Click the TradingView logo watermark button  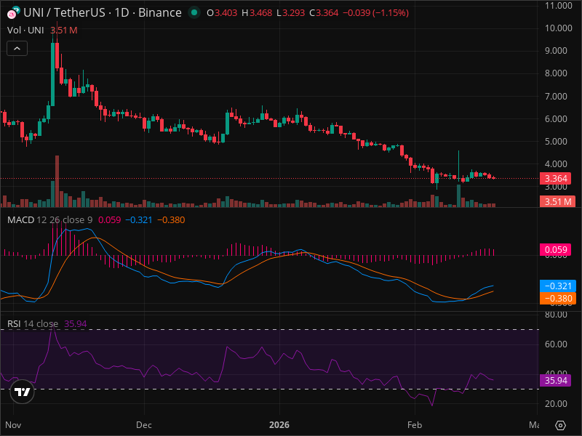[22, 392]
